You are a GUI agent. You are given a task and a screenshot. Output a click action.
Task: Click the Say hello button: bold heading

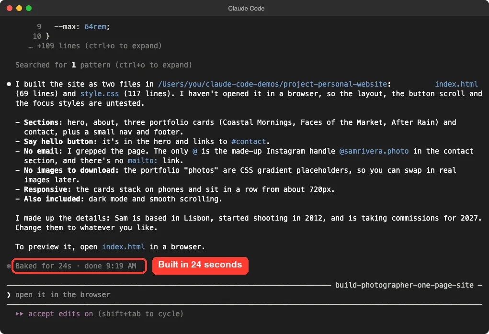coord(60,142)
